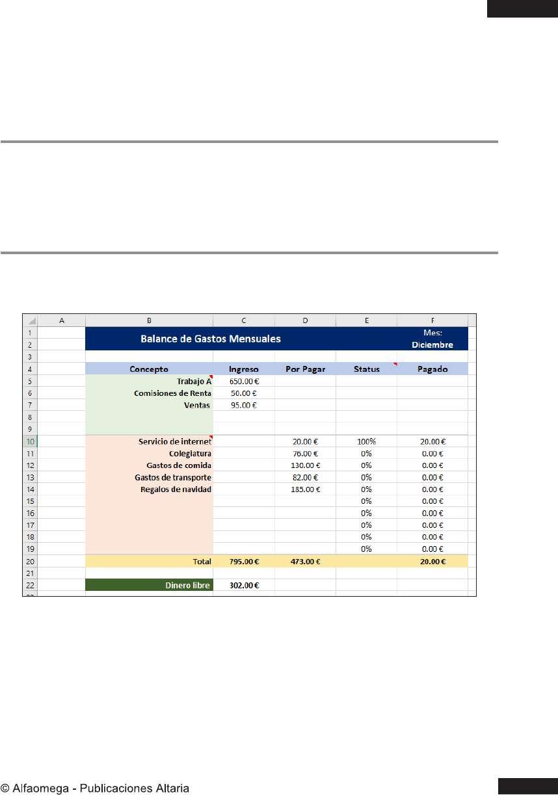
Task: Click the '82.00 €' cell
Action: click(x=306, y=477)
